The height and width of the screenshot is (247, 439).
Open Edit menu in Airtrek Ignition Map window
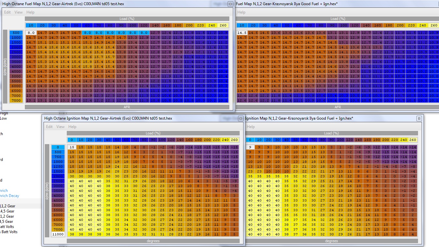pyautogui.click(x=49, y=127)
